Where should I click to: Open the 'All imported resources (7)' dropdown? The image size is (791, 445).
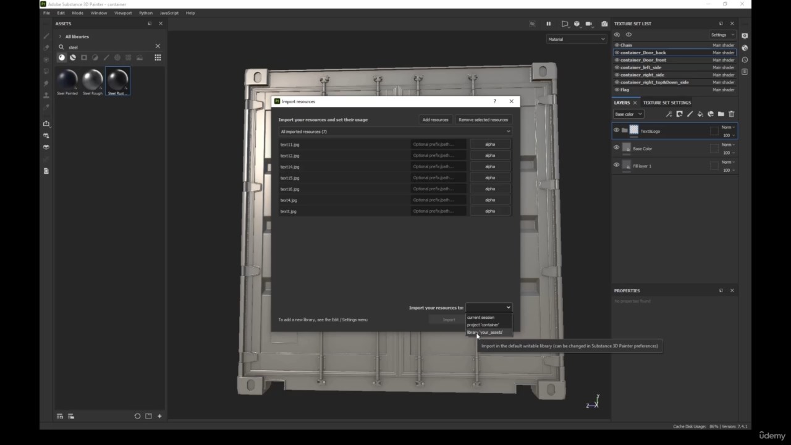click(x=395, y=131)
